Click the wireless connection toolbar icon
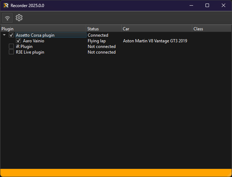 pos(7,18)
